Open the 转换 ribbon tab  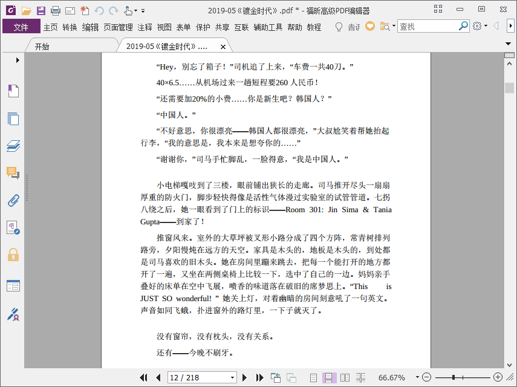[x=70, y=27]
